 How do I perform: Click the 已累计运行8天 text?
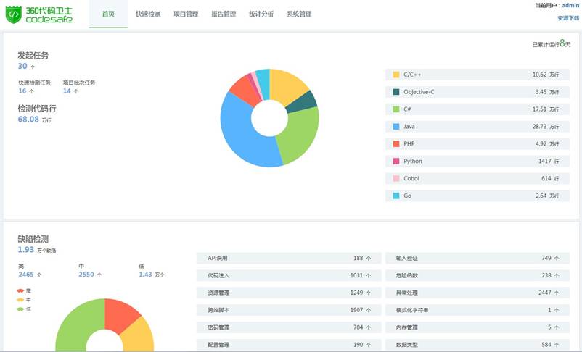coord(552,43)
